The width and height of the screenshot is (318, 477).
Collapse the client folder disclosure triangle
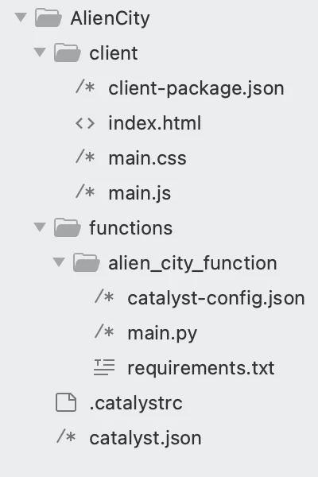point(40,52)
